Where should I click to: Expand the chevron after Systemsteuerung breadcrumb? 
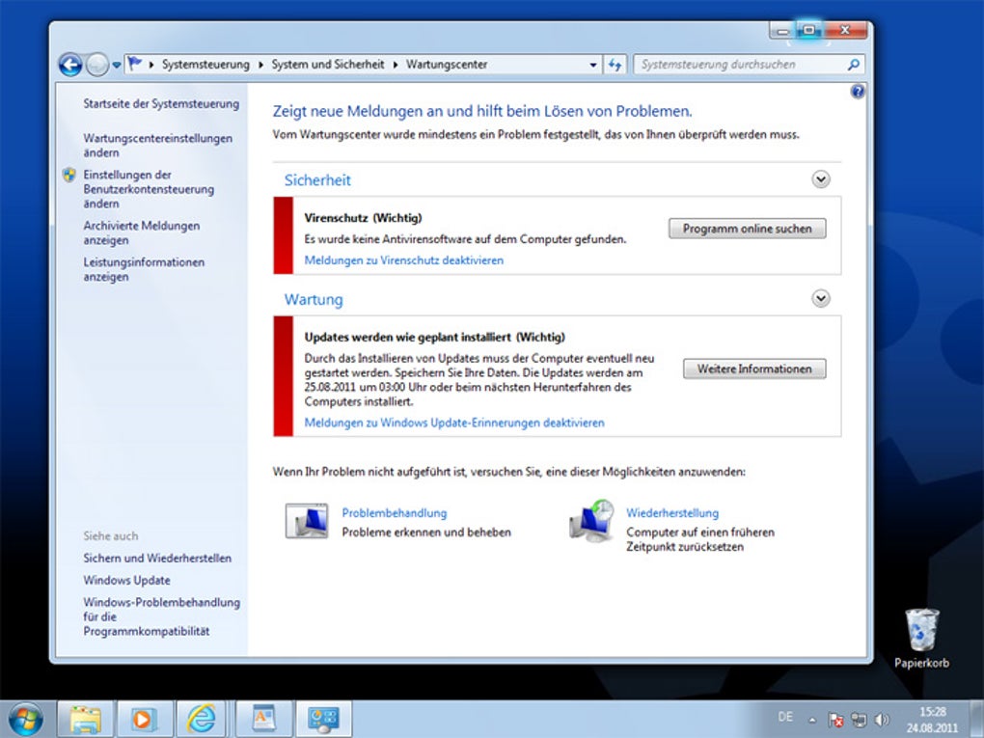[x=260, y=65]
